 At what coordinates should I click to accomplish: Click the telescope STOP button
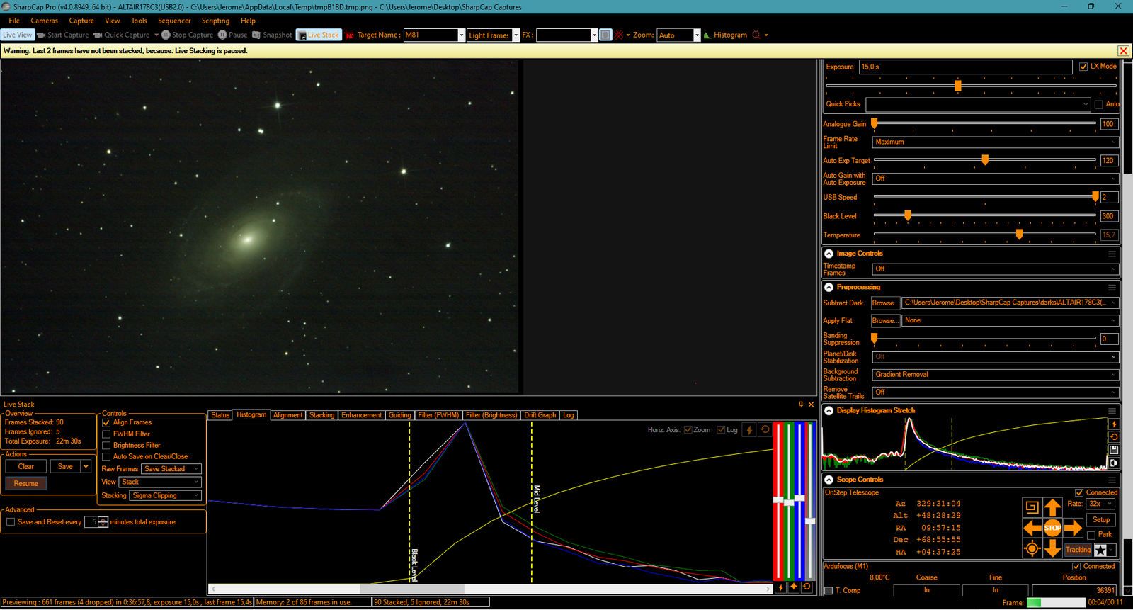(1052, 528)
